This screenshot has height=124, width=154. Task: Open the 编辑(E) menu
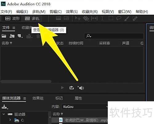[x=22, y=12]
